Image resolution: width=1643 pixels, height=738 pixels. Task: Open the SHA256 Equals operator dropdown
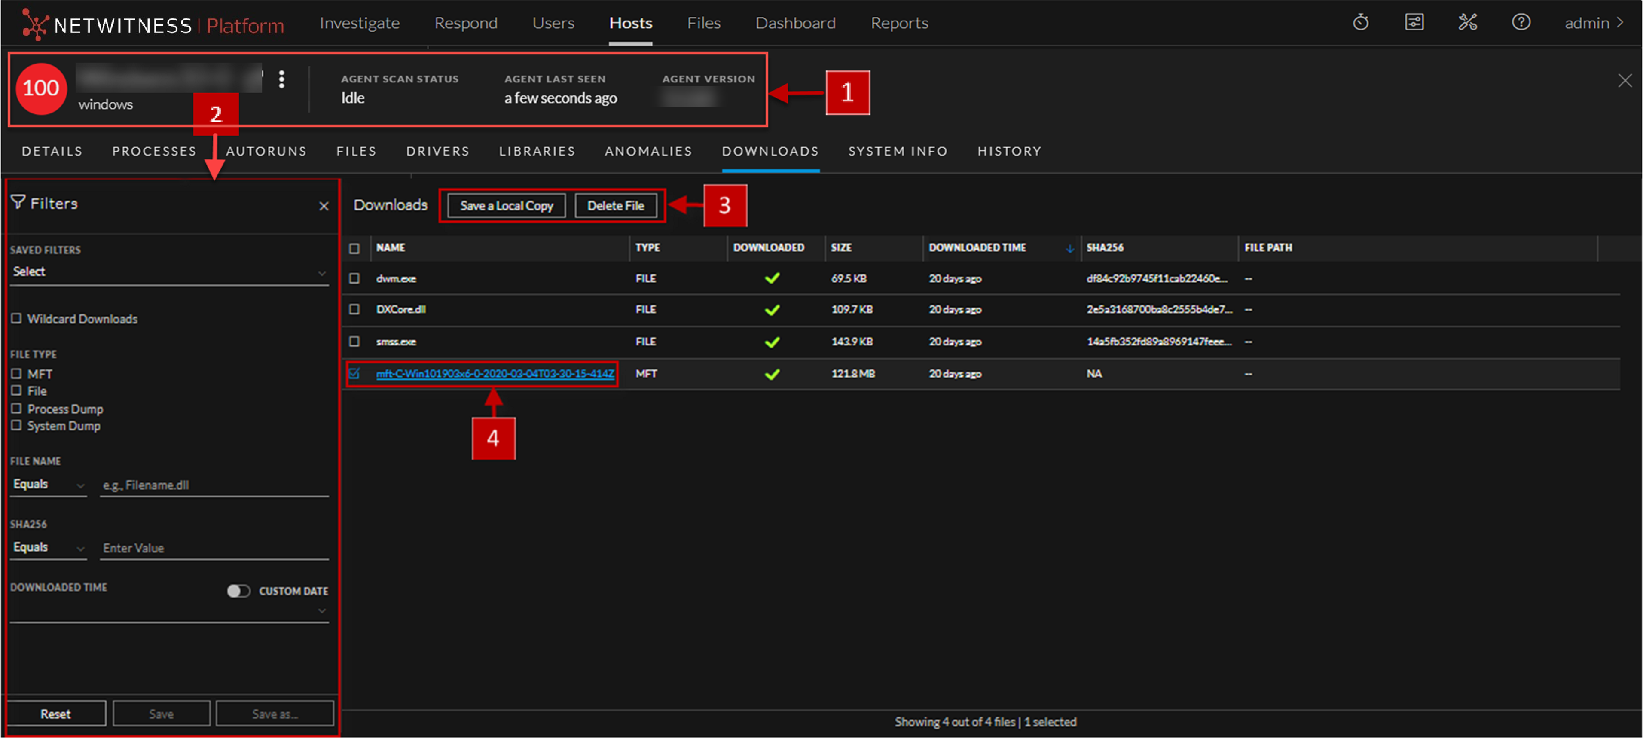(x=49, y=548)
